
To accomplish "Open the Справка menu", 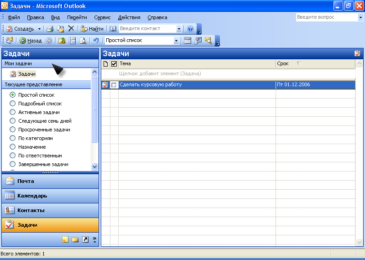I will [157, 17].
